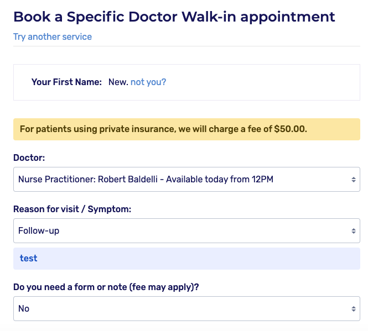
Task: Click the "Doctor:" field label
Action: [x=29, y=158]
